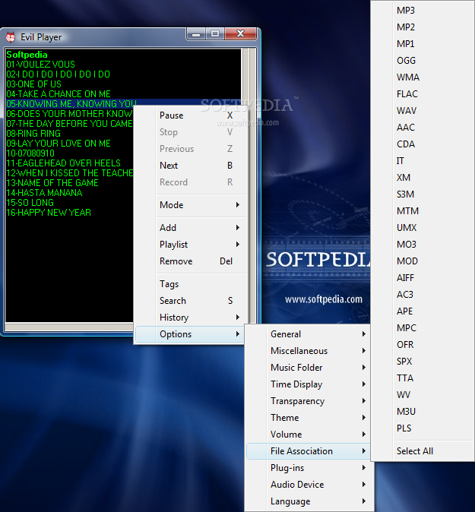
Task: Open Tags from the context menu
Action: 191,284
